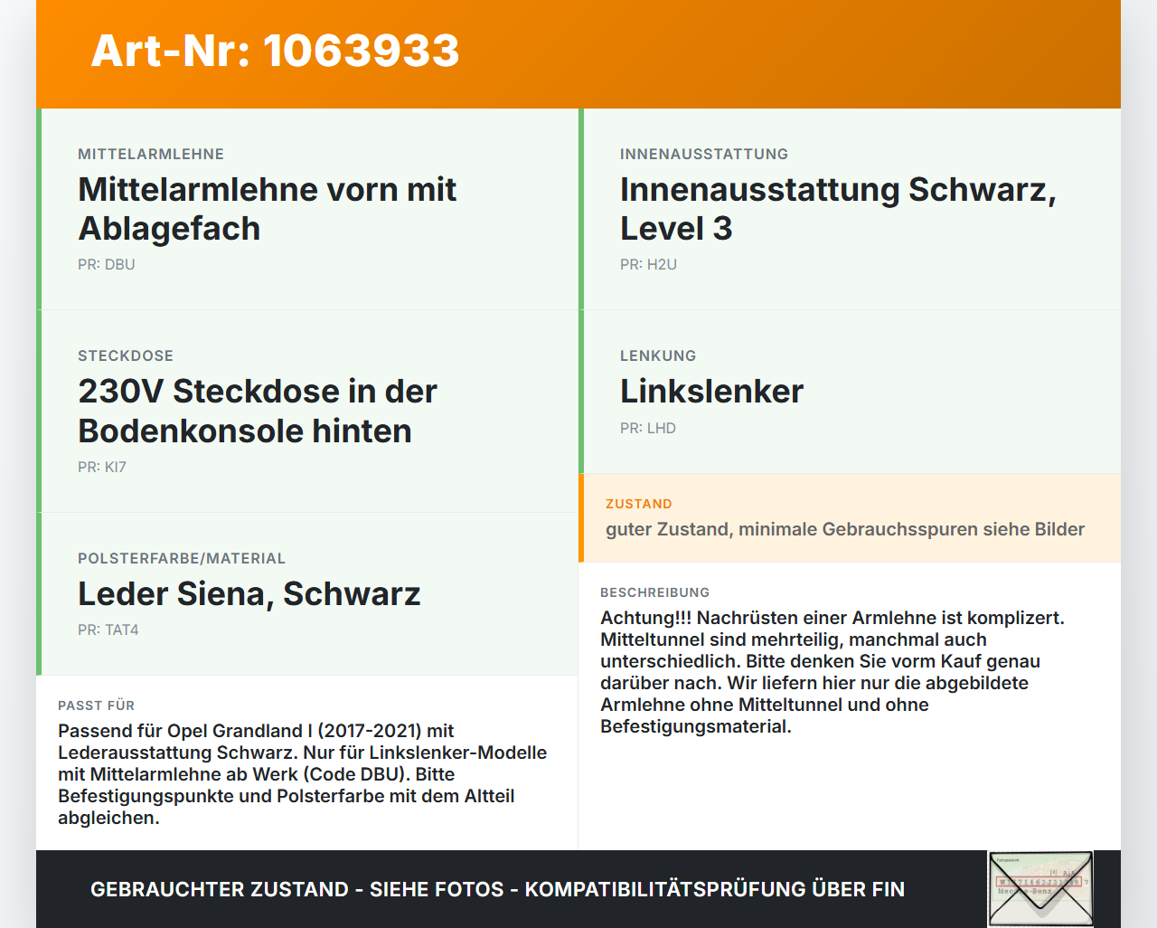The height and width of the screenshot is (928, 1157).
Task: Select the Mittelarmlehne vorn mit Ablagefach card
Action: point(307,209)
